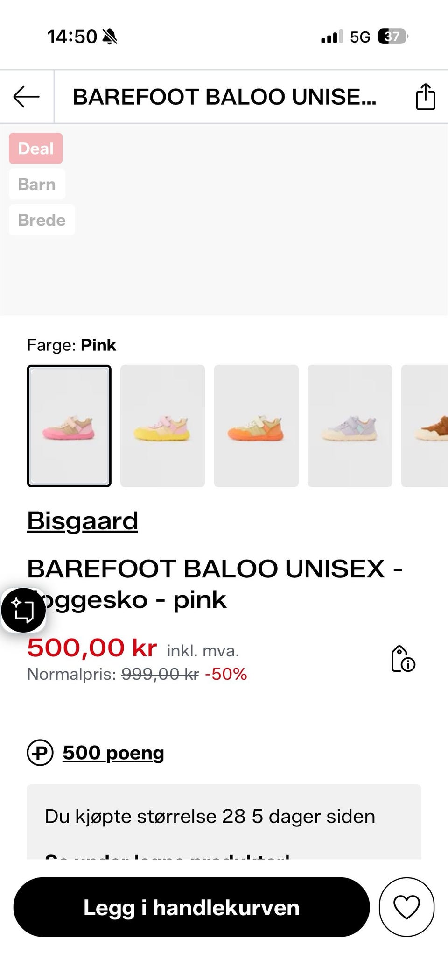Screen dimensions: 448x975
Task: Tap the black floating assistant icon
Action: 23,610
